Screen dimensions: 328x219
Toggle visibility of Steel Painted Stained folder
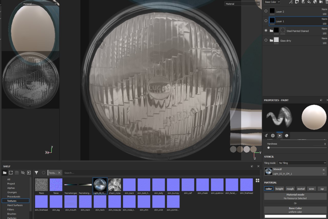[x=266, y=30]
